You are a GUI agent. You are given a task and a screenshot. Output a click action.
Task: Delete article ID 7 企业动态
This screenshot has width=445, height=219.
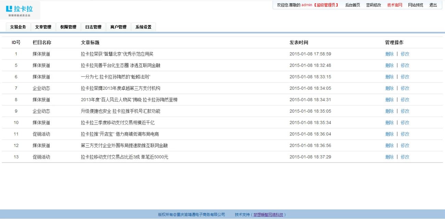pos(389,88)
